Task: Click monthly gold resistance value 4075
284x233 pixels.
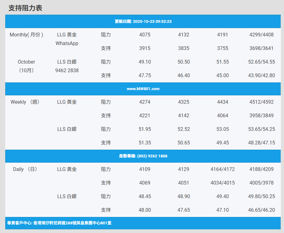Action: (145, 35)
